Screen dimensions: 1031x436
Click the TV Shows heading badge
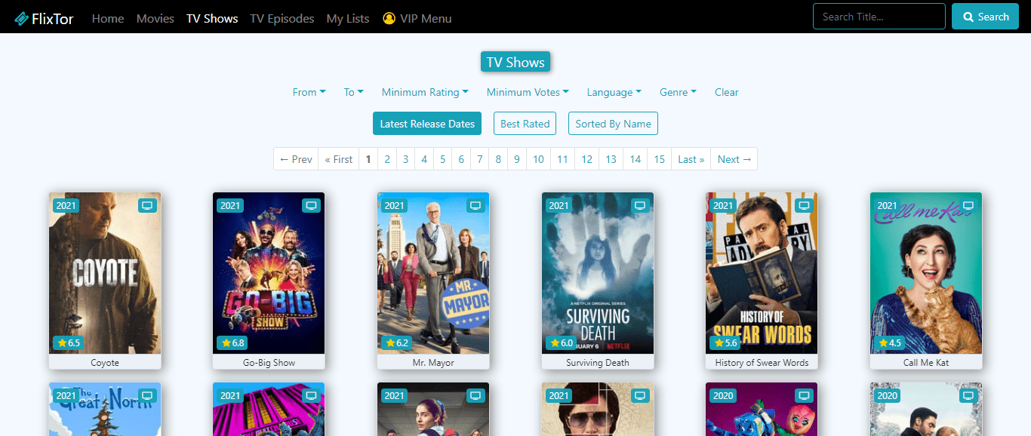point(515,62)
